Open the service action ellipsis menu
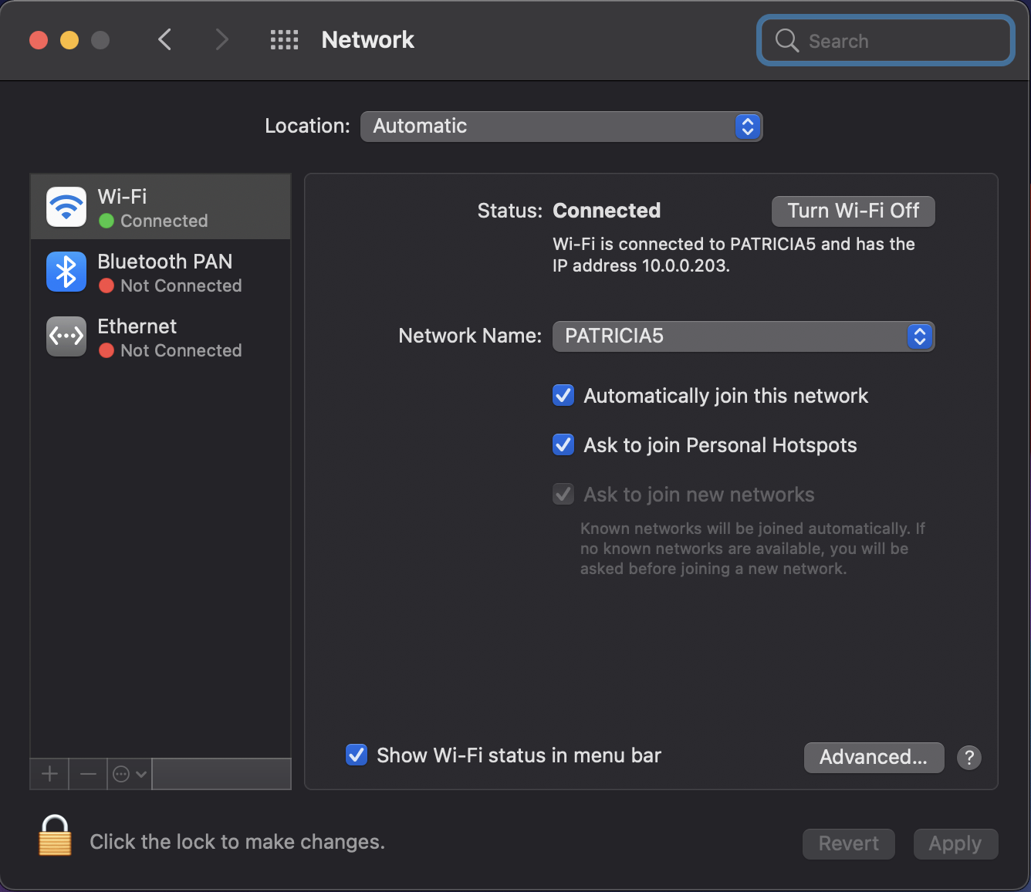Viewport: 1031px width, 892px height. point(129,773)
